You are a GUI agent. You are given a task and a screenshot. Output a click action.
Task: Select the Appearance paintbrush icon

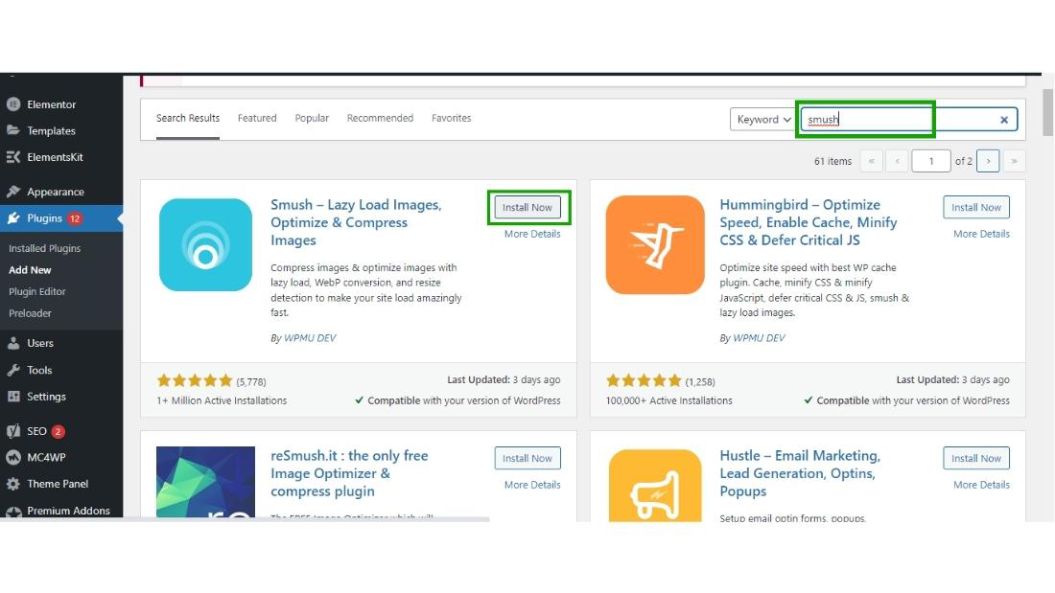(x=13, y=192)
